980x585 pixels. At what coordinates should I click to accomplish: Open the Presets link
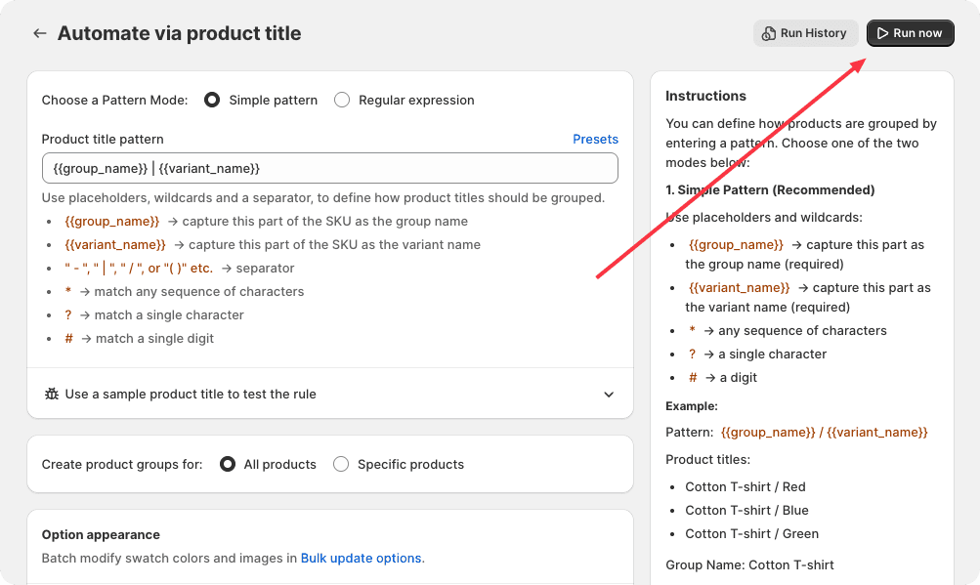595,140
